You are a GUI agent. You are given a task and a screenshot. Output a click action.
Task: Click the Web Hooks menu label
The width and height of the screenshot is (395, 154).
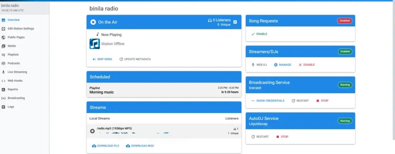pyautogui.click(x=15, y=81)
